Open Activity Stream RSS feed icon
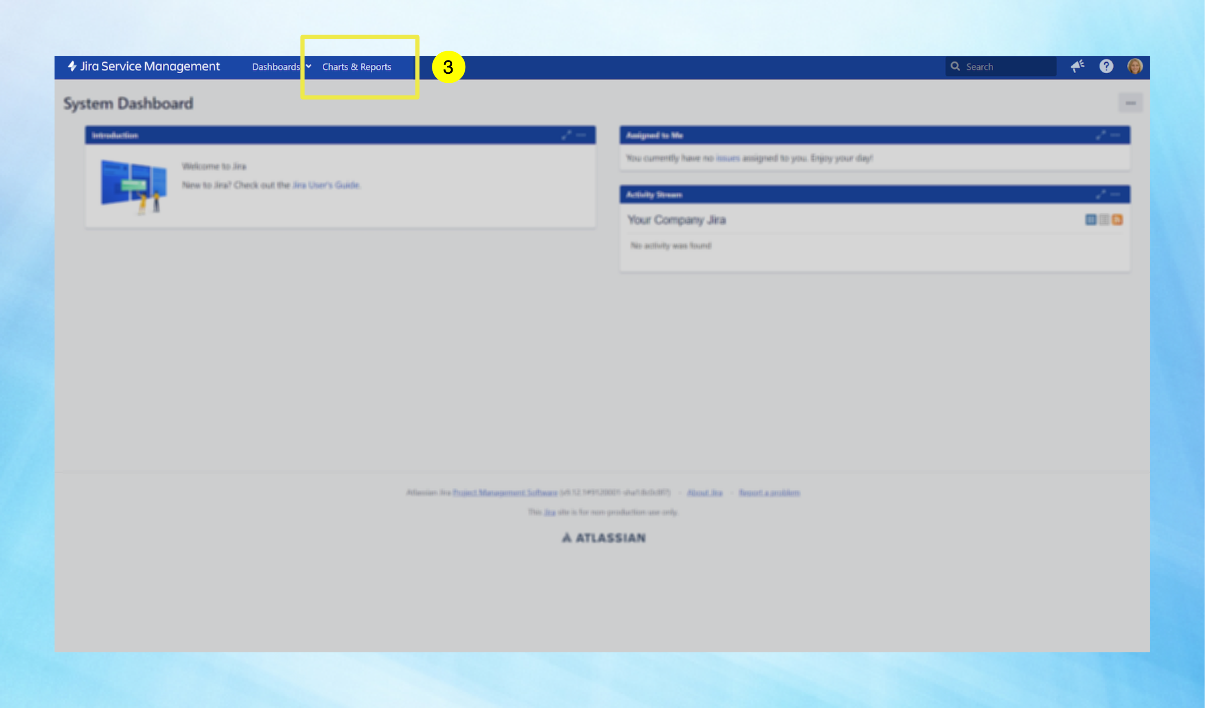The image size is (1205, 708). 1117,220
